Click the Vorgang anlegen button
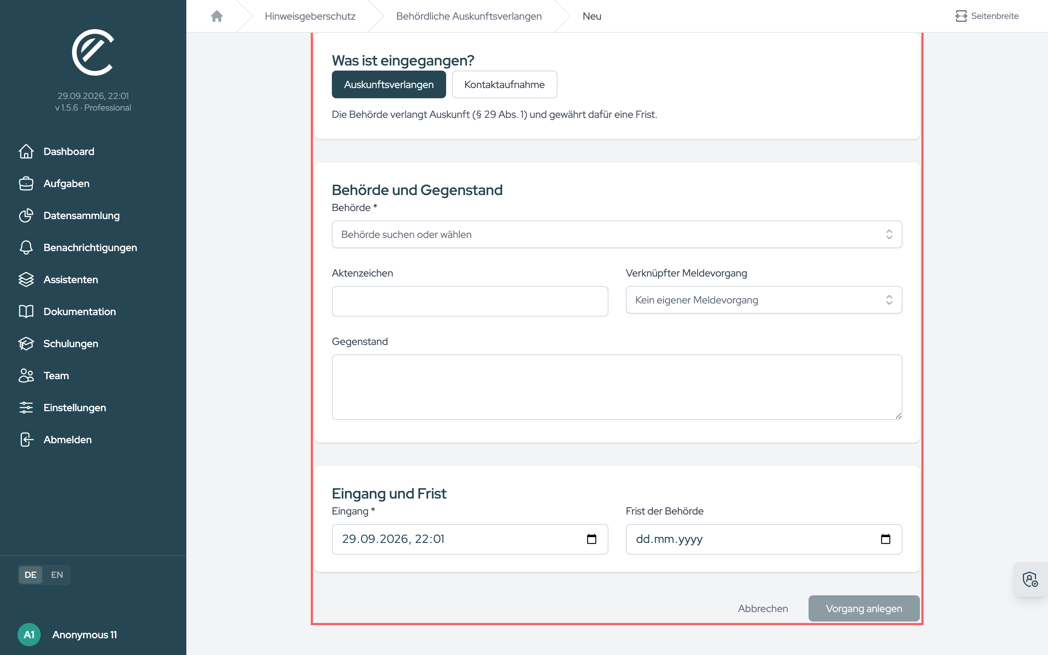This screenshot has width=1048, height=655. pos(864,608)
